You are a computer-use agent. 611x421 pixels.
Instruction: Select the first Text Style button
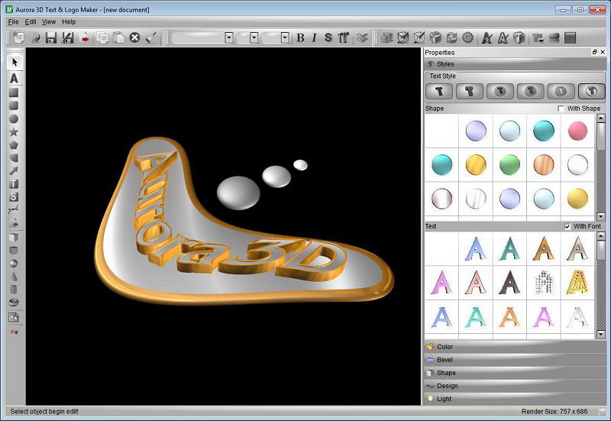pyautogui.click(x=439, y=91)
